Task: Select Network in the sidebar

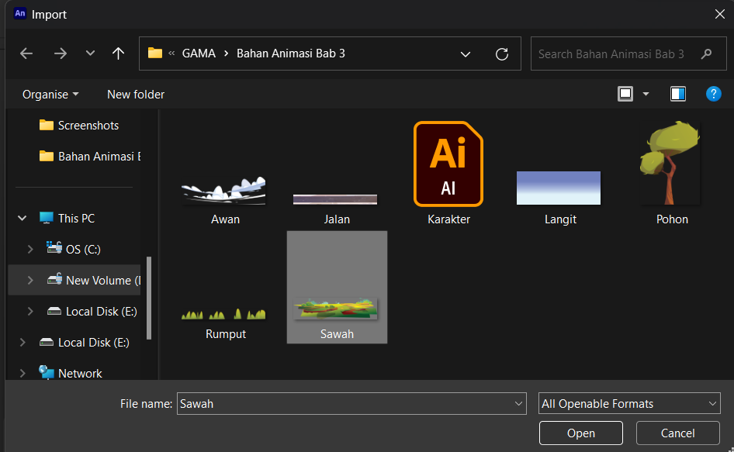Action: [71, 373]
